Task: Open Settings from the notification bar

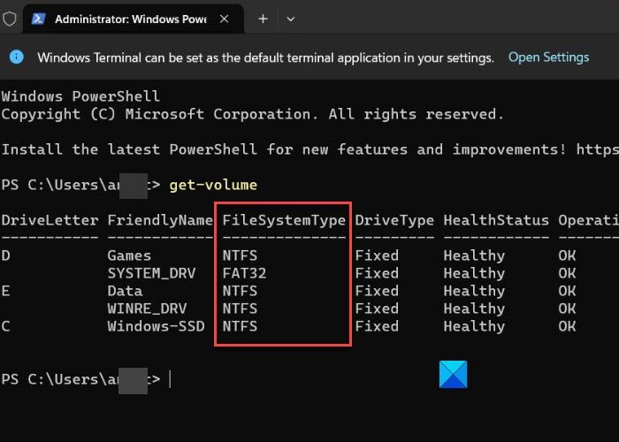Action: pos(548,57)
